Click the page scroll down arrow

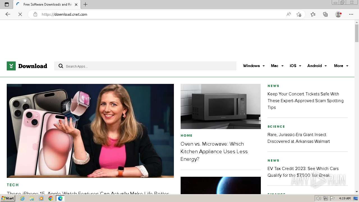pyautogui.click(x=357, y=192)
